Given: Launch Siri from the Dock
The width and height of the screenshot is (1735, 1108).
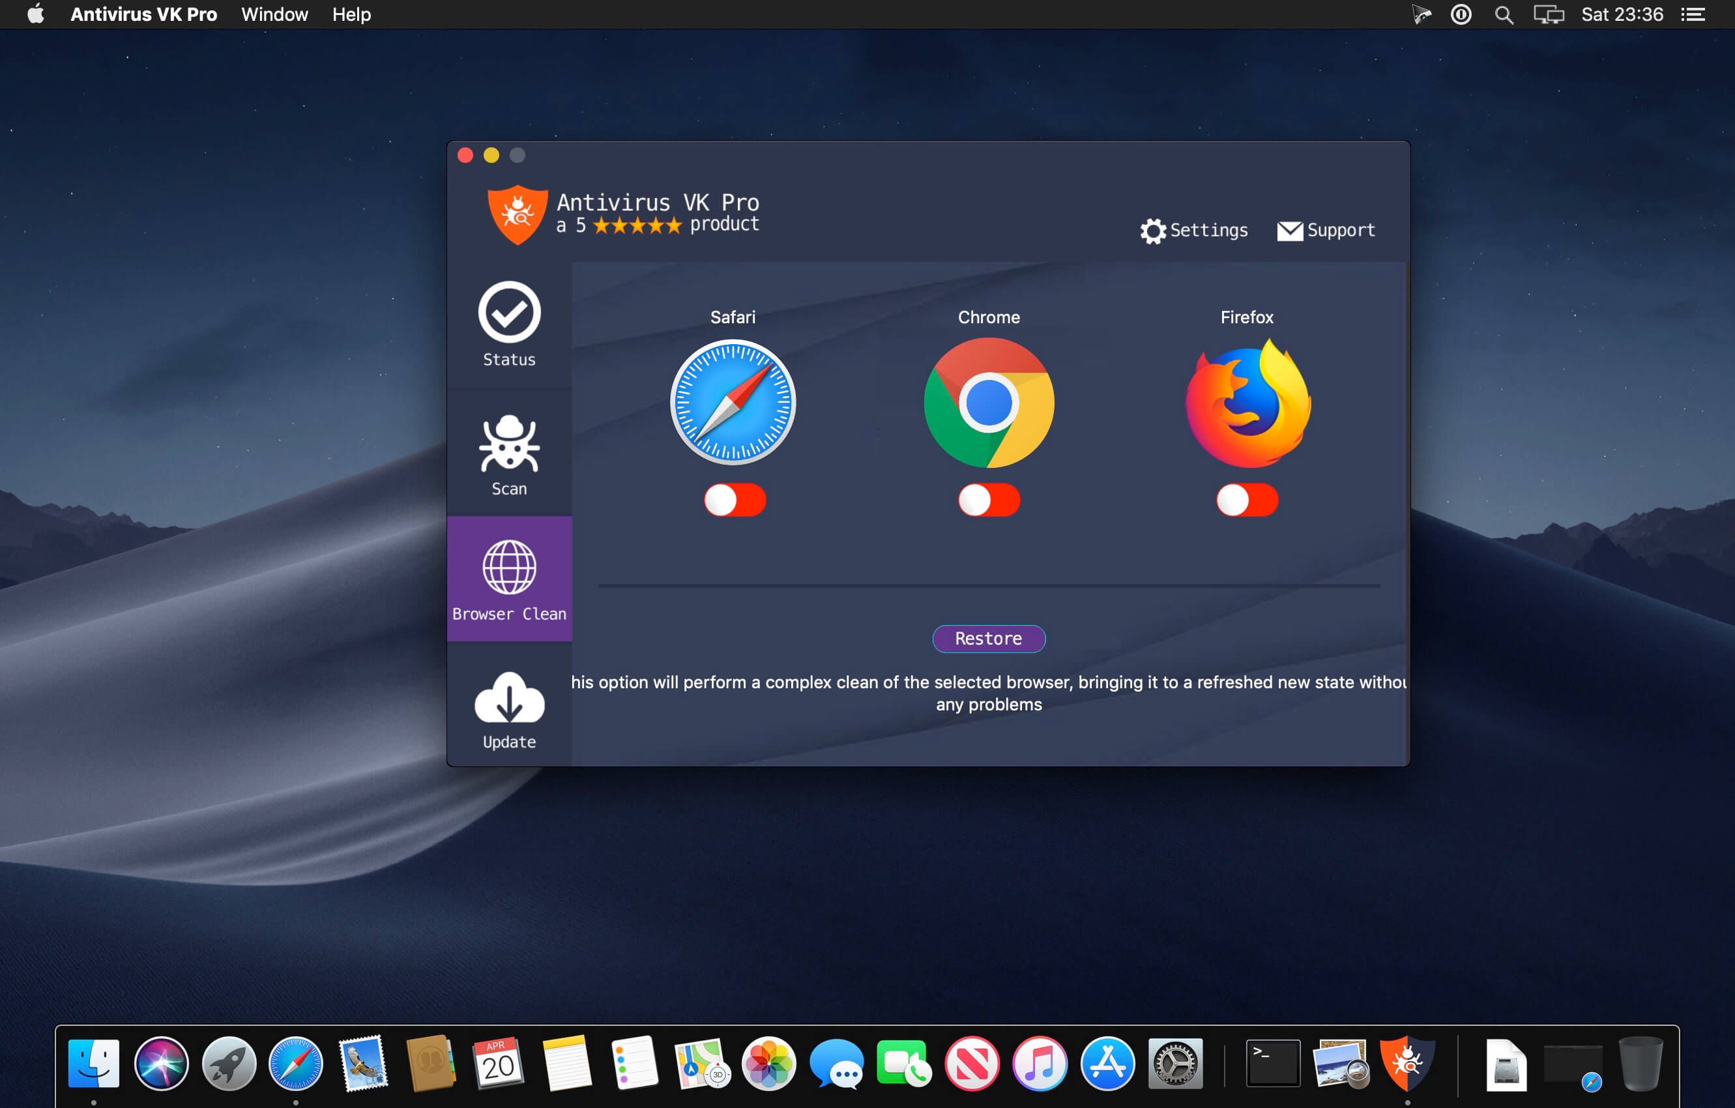Looking at the screenshot, I should (x=162, y=1063).
